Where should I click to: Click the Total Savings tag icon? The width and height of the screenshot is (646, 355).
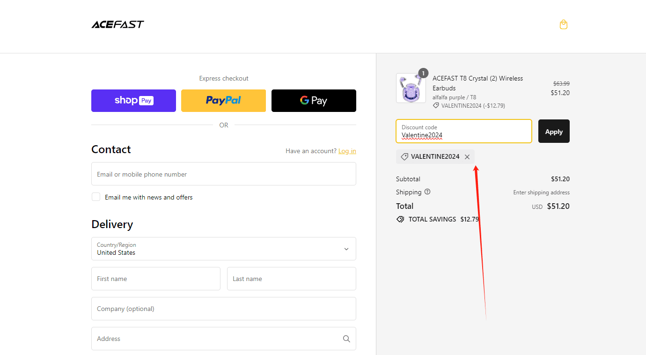(x=400, y=219)
